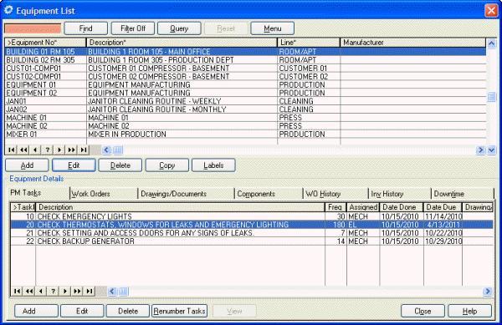Click the Renumber Tasks button

(179, 311)
